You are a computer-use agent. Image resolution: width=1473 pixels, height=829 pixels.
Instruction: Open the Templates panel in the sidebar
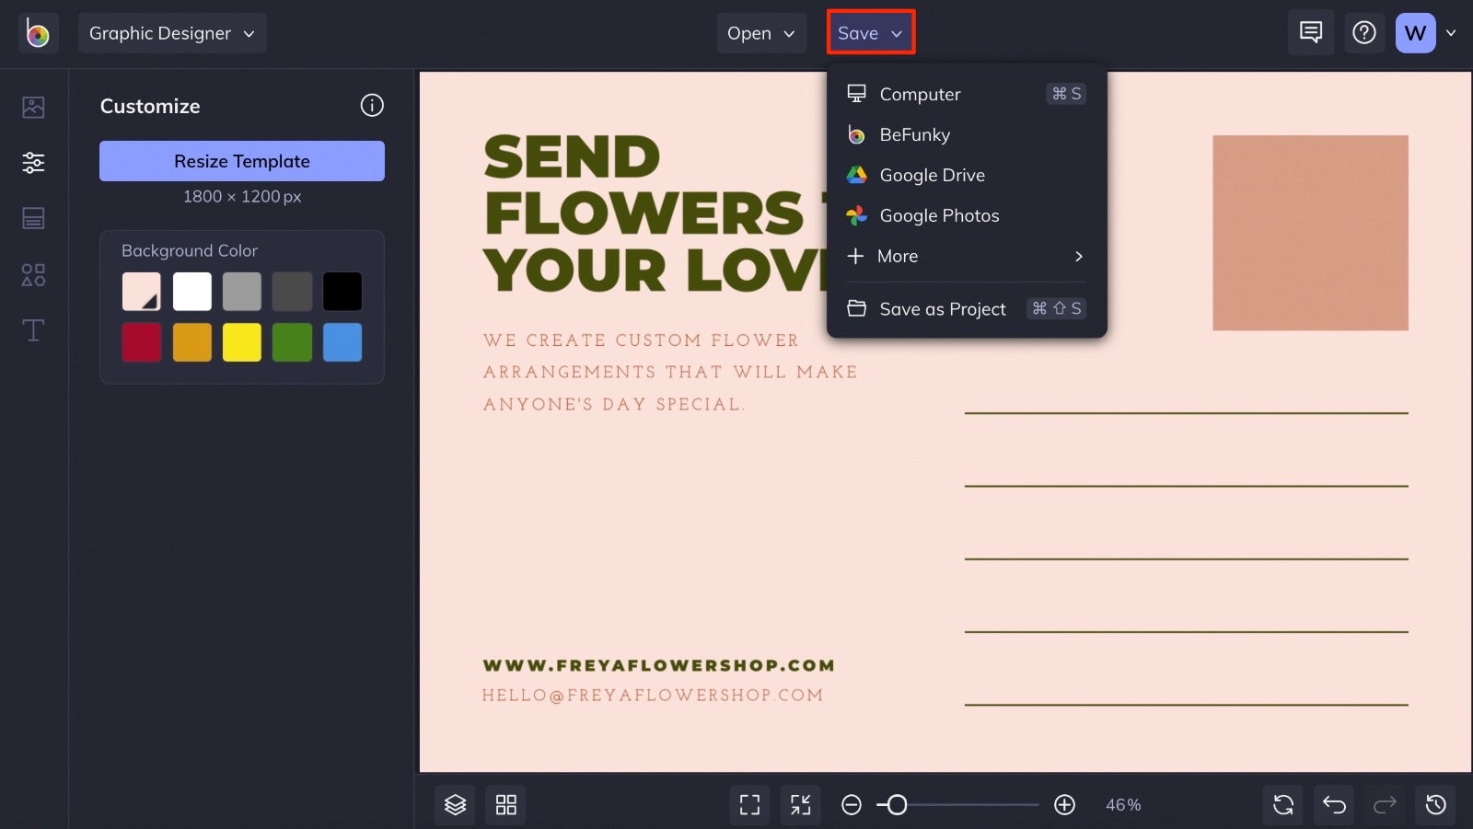click(33, 217)
